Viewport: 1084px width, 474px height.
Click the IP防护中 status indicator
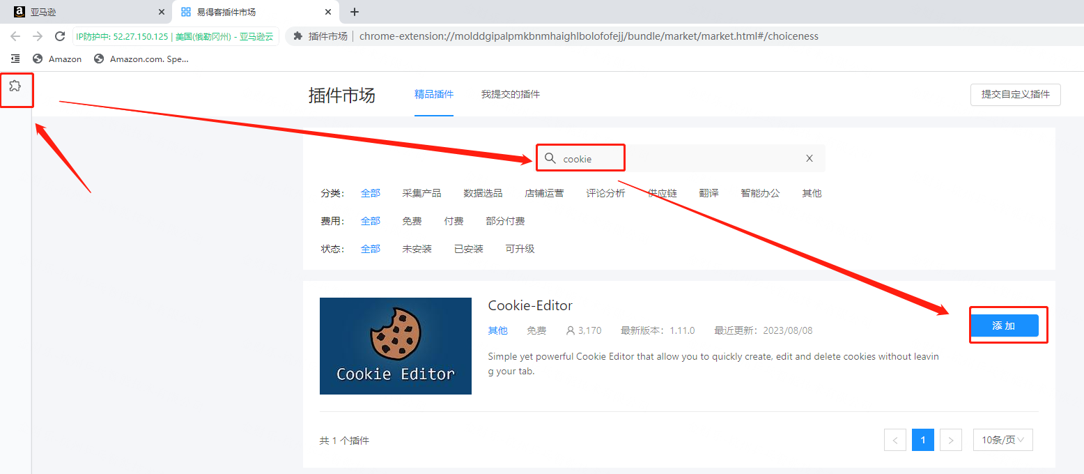point(176,36)
